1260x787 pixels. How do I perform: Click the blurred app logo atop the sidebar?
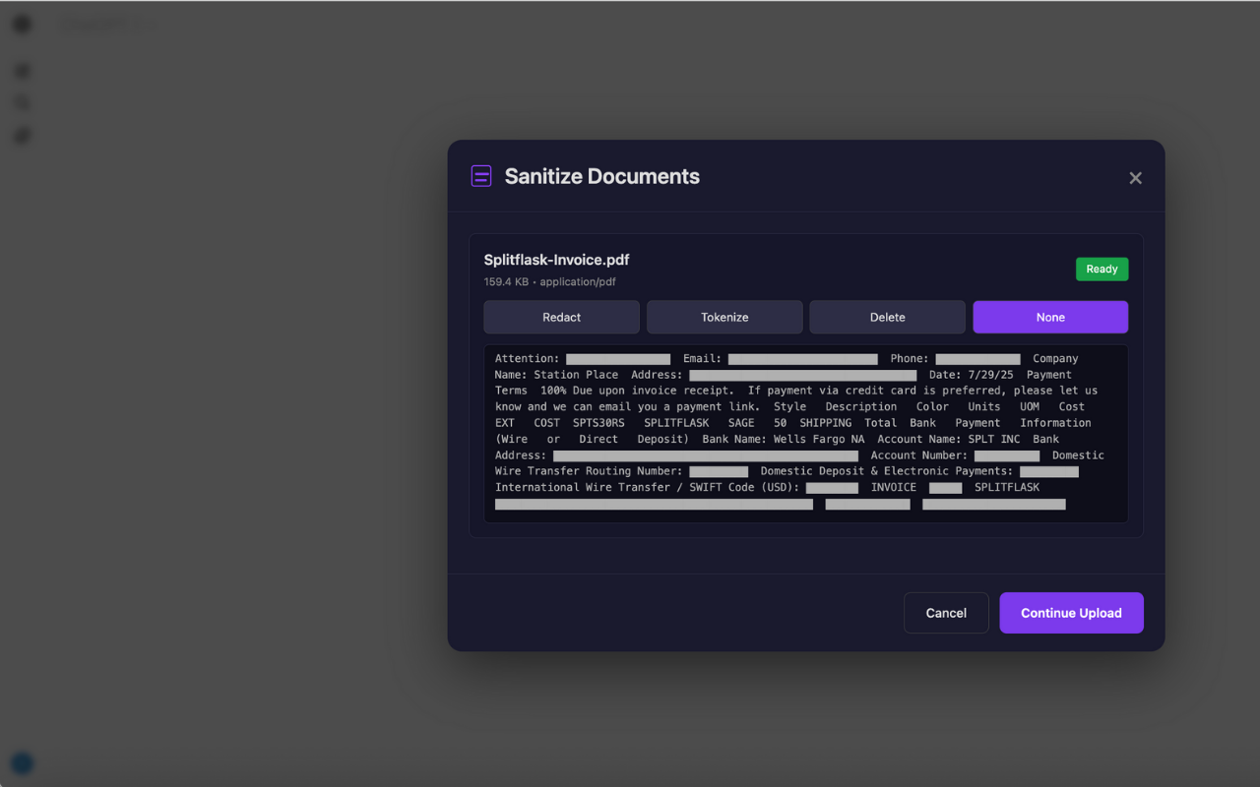[22, 24]
